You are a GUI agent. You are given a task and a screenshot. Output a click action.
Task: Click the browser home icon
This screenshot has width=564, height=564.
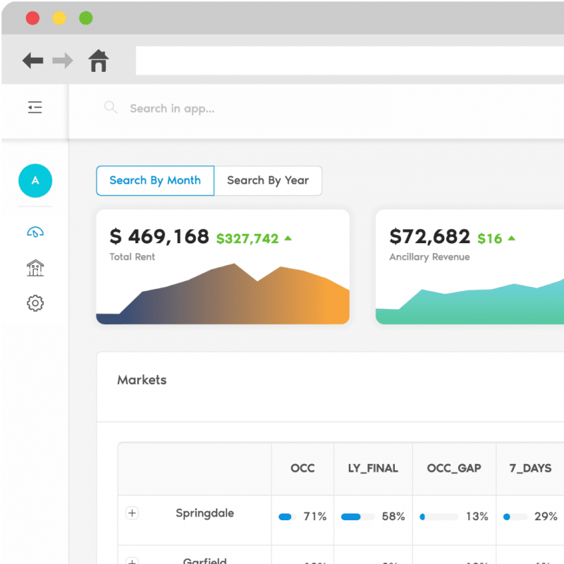[99, 61]
